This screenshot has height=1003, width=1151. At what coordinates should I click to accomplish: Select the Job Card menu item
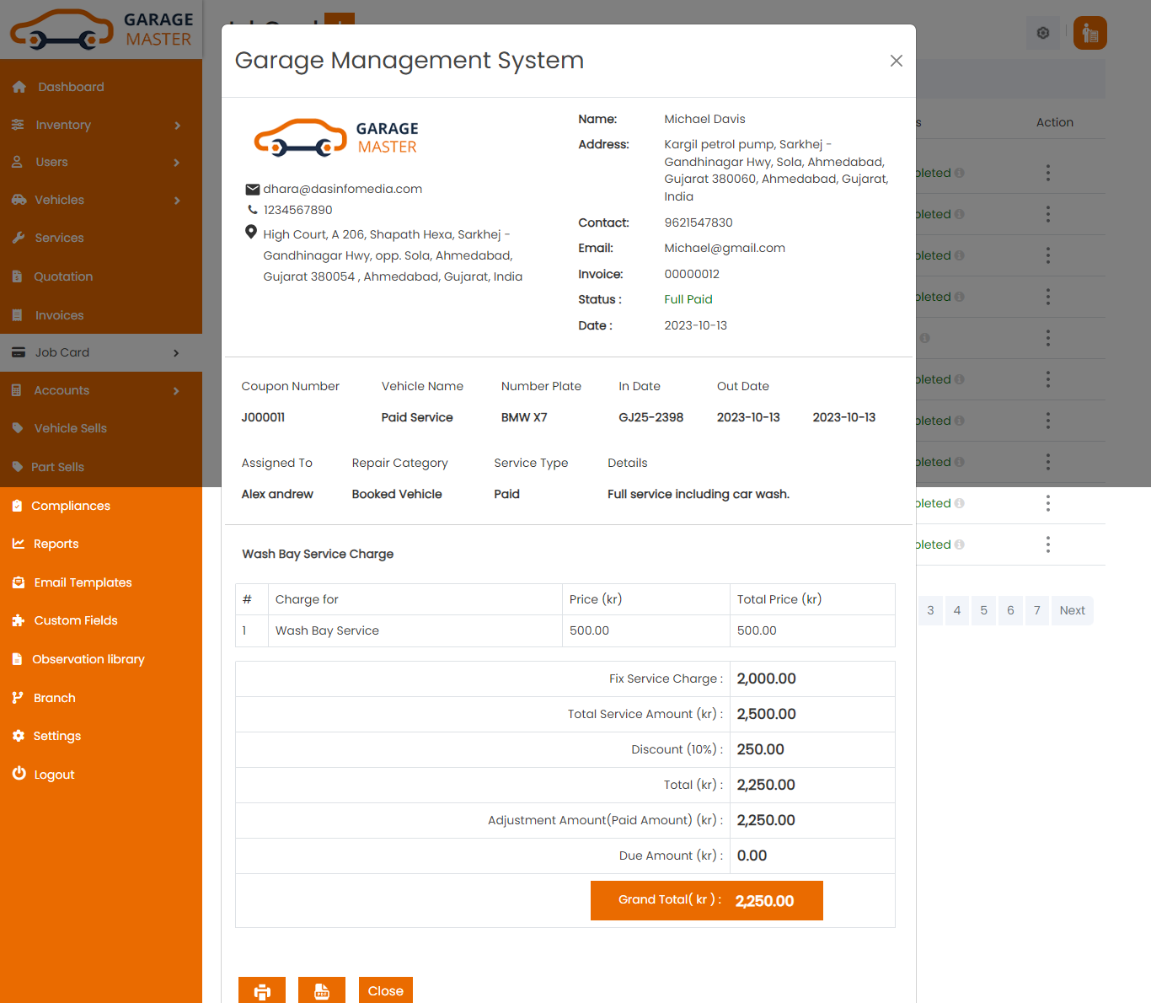click(x=62, y=352)
